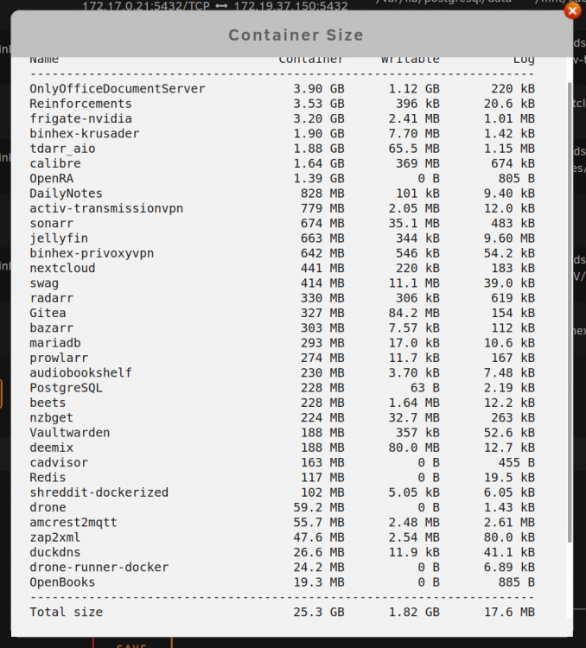The height and width of the screenshot is (648, 586).
Task: Click OnlyOfficeDocumentServer's 3.90 GB container size
Action: tap(319, 89)
